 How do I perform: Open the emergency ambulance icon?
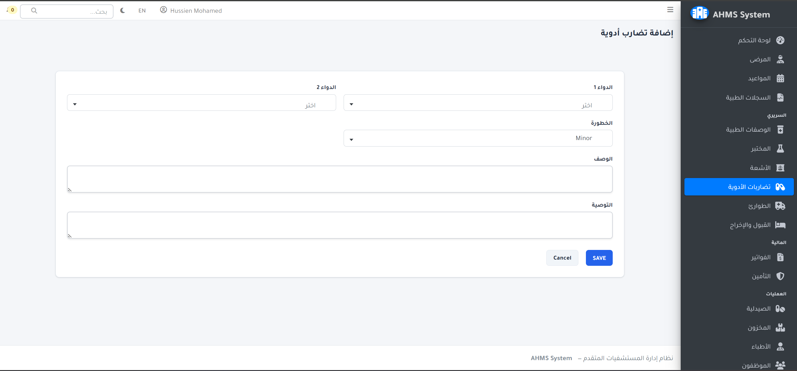click(780, 206)
